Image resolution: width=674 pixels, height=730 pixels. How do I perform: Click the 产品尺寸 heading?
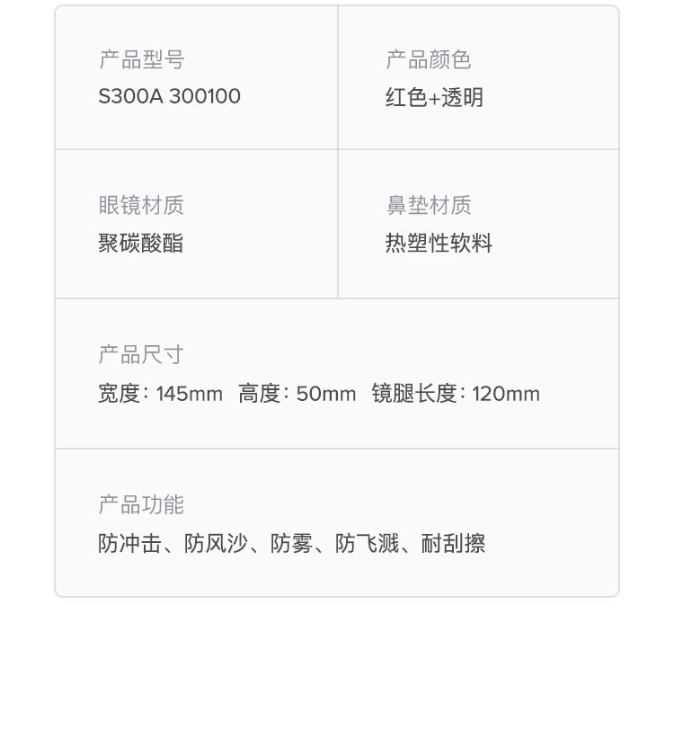click(x=141, y=355)
